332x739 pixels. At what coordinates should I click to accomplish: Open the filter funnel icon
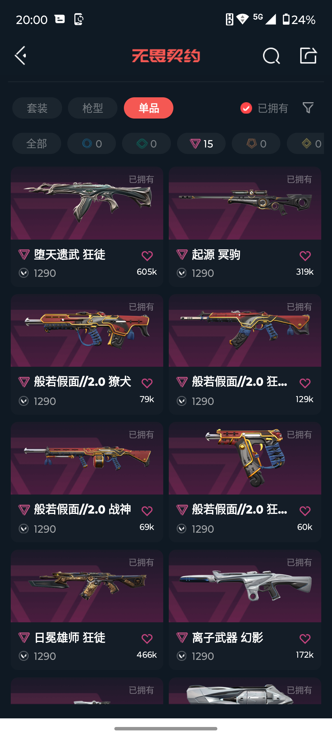308,108
